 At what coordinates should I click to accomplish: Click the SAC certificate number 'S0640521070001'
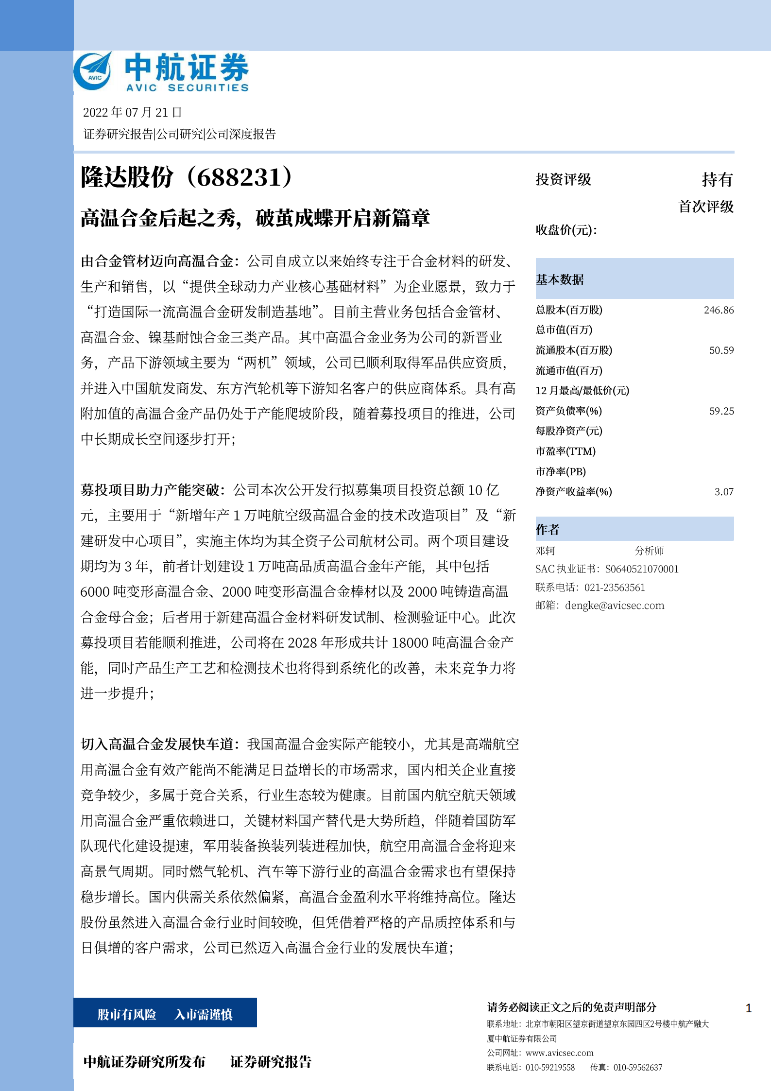coord(642,569)
